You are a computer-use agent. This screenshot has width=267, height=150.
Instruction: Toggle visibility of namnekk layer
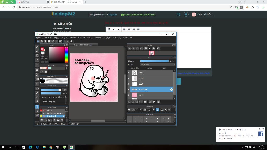click(x=129, y=90)
